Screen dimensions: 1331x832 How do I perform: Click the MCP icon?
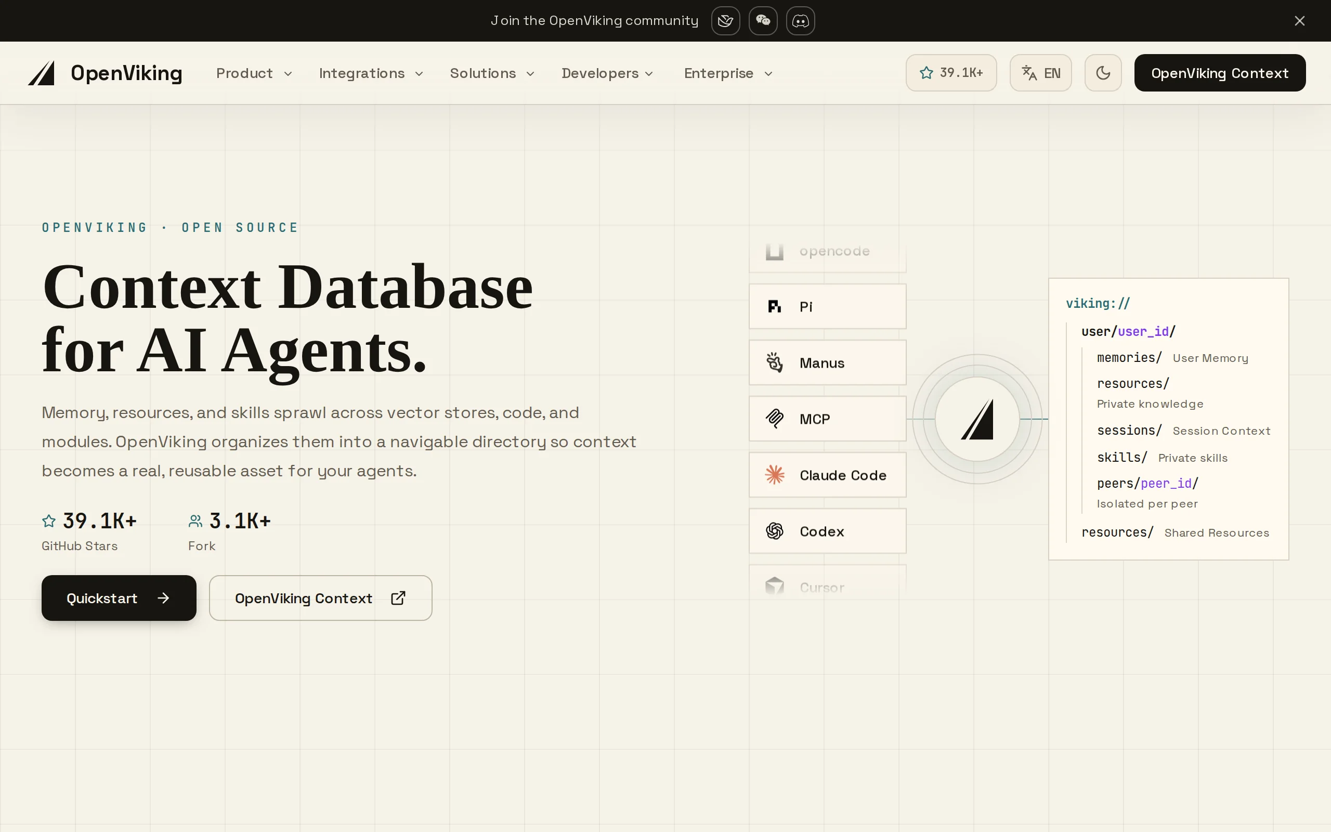pyautogui.click(x=774, y=419)
